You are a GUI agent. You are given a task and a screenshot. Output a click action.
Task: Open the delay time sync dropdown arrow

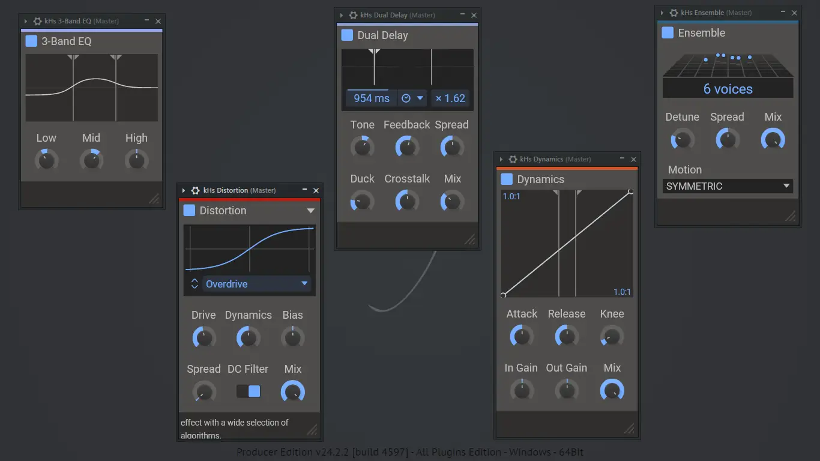[x=420, y=98]
